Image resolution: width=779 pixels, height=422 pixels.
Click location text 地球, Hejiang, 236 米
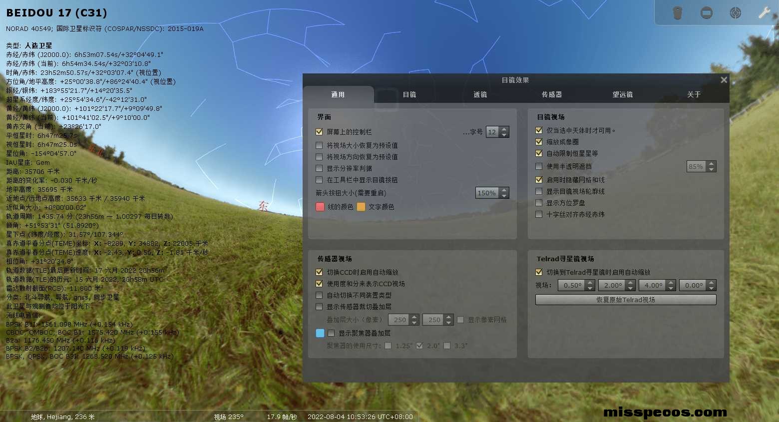[62, 417]
